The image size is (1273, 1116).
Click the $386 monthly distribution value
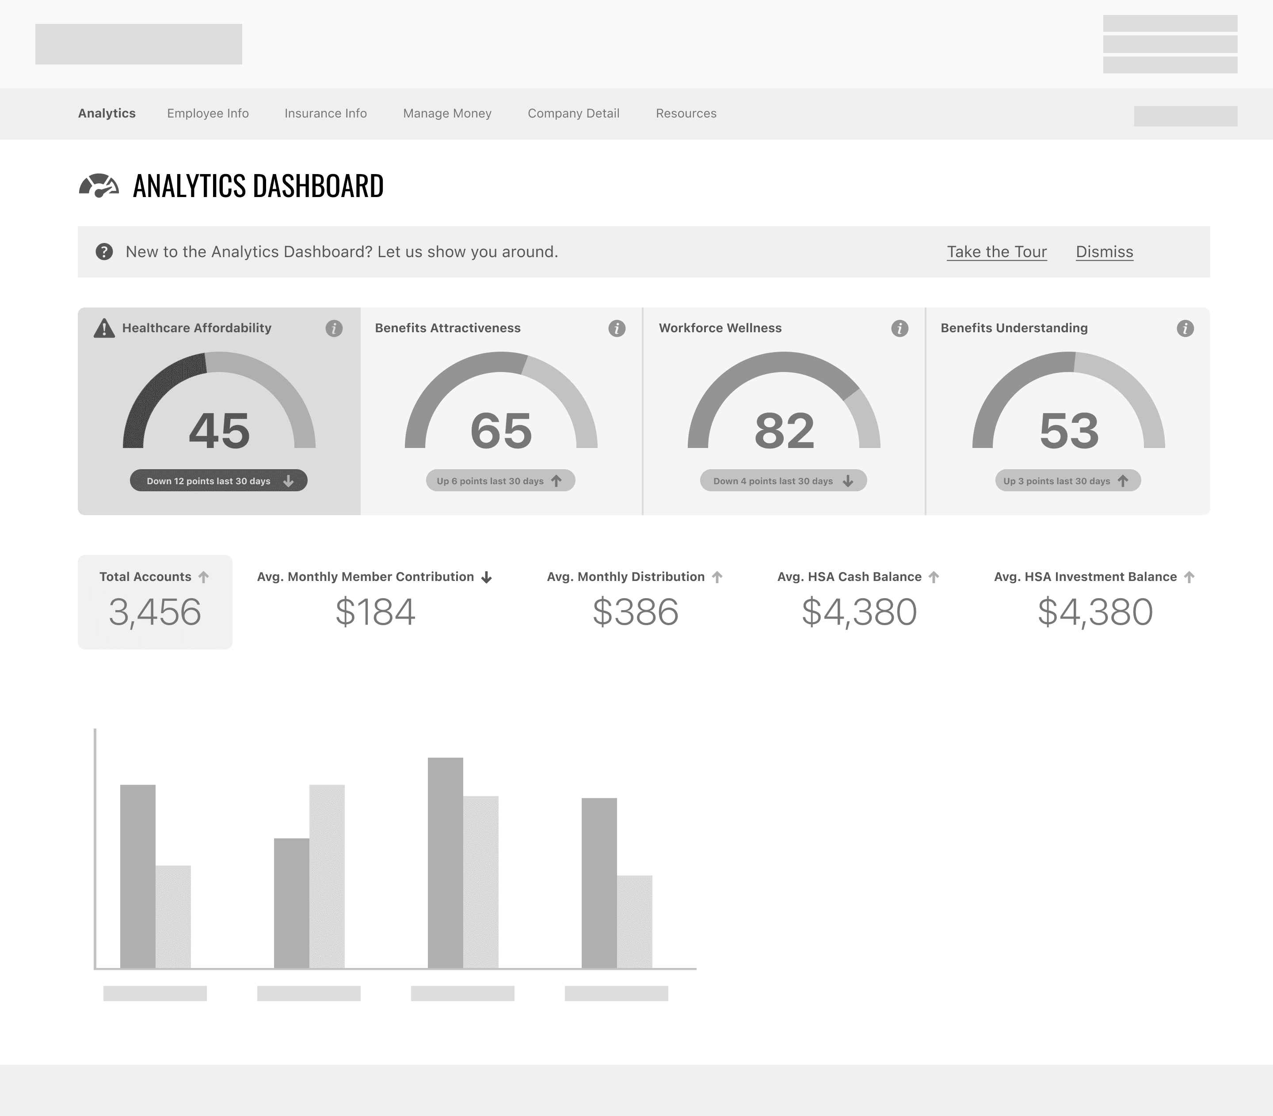tap(635, 612)
